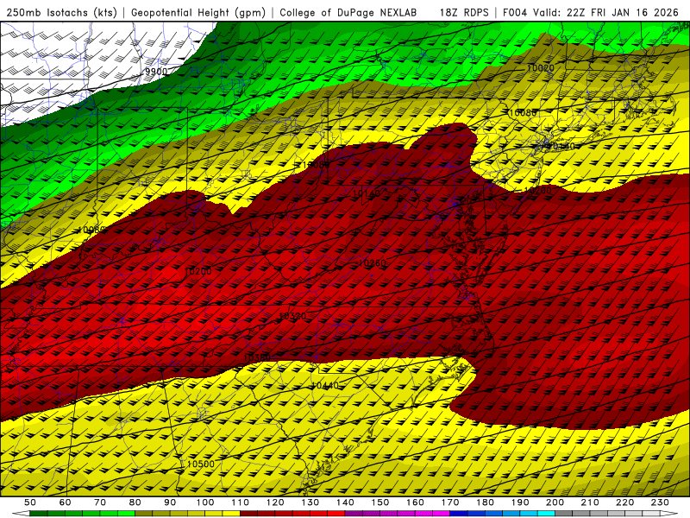Click the 90 value on the color scale
The height and width of the screenshot is (518, 690).
point(170,502)
